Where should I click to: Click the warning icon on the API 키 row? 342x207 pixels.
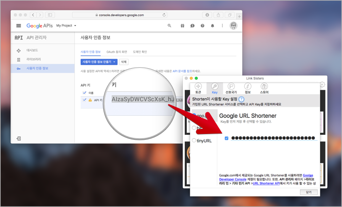click(90, 100)
